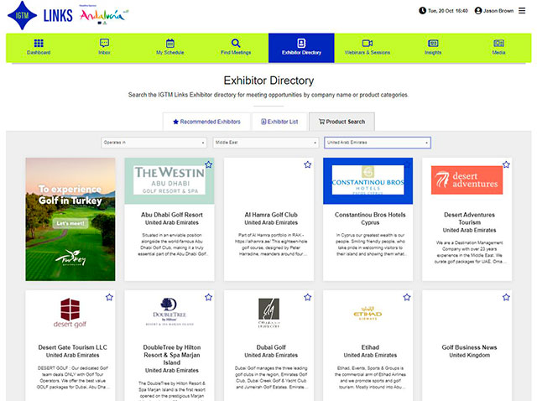Open the hamburger menu icon

522,11
